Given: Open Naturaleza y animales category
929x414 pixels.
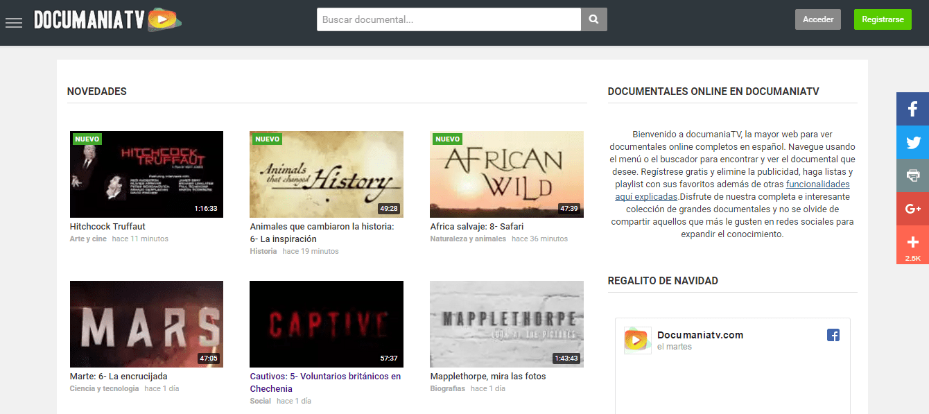Looking at the screenshot, I should pos(468,239).
